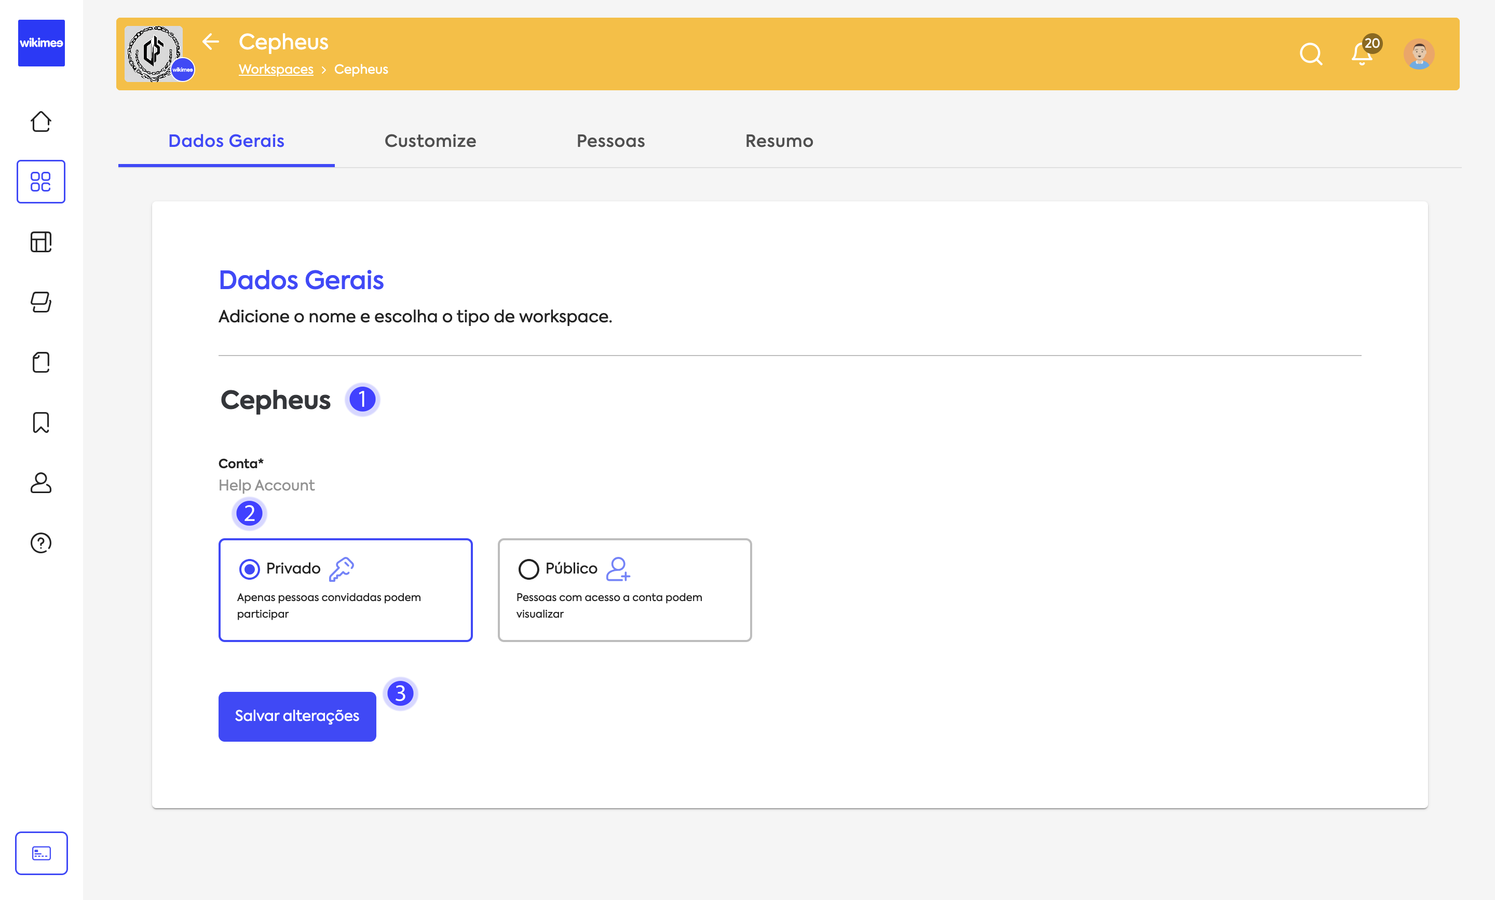Click the bookmark icon in sidebar
This screenshot has width=1495, height=900.
click(x=40, y=422)
